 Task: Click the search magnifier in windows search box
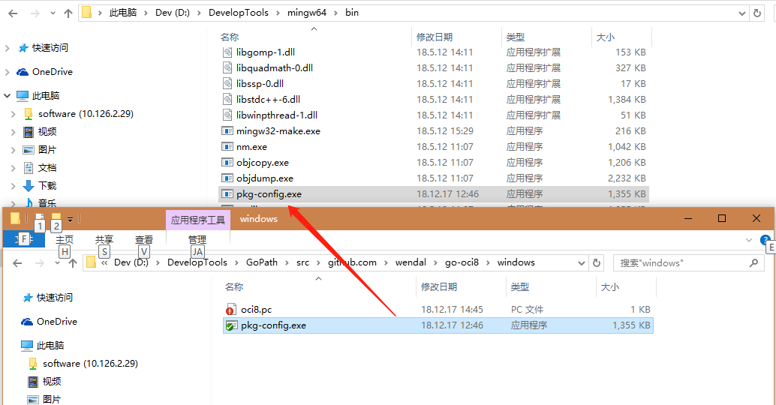pyautogui.click(x=754, y=263)
